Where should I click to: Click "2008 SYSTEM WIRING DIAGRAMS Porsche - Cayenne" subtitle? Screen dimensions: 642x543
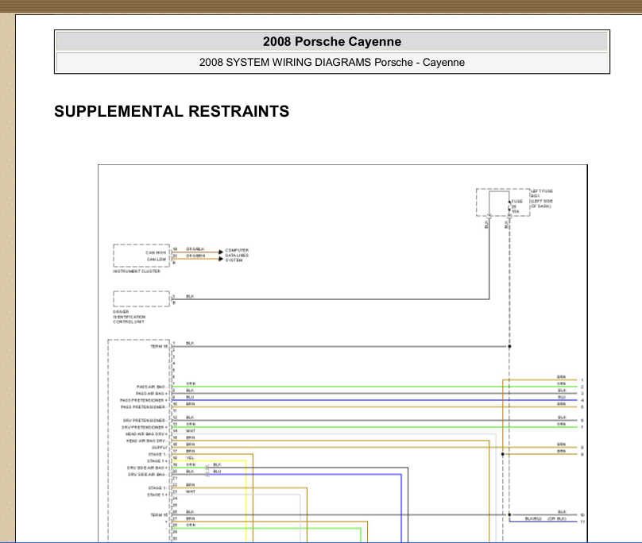(x=332, y=62)
